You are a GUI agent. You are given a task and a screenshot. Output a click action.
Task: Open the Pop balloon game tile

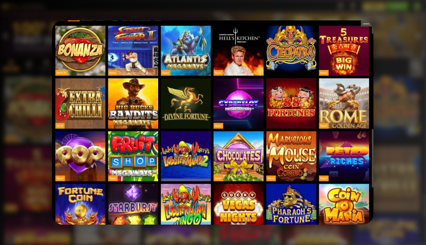point(80,156)
